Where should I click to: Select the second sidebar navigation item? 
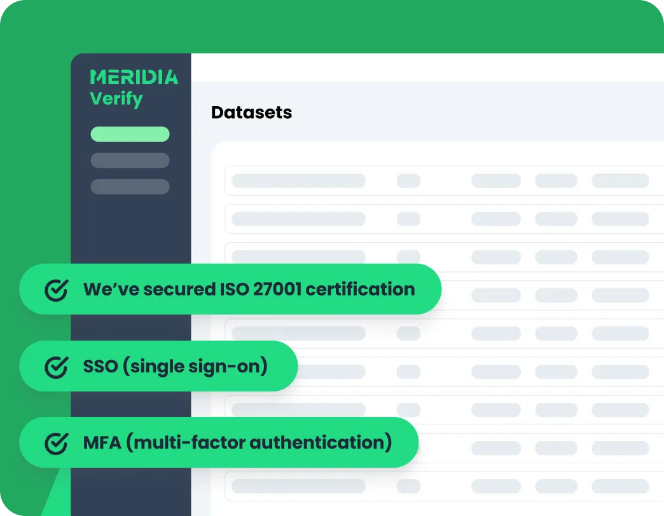point(130,161)
